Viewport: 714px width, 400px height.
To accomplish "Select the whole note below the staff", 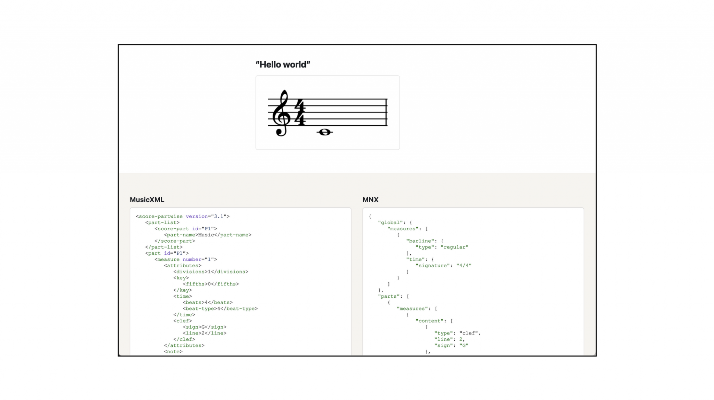I will click(325, 132).
